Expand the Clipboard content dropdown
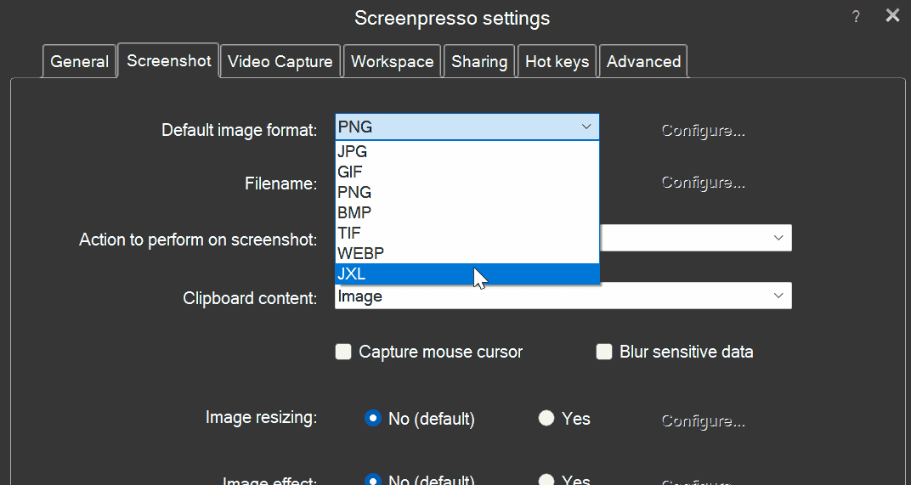Image resolution: width=911 pixels, height=485 pixels. click(778, 296)
